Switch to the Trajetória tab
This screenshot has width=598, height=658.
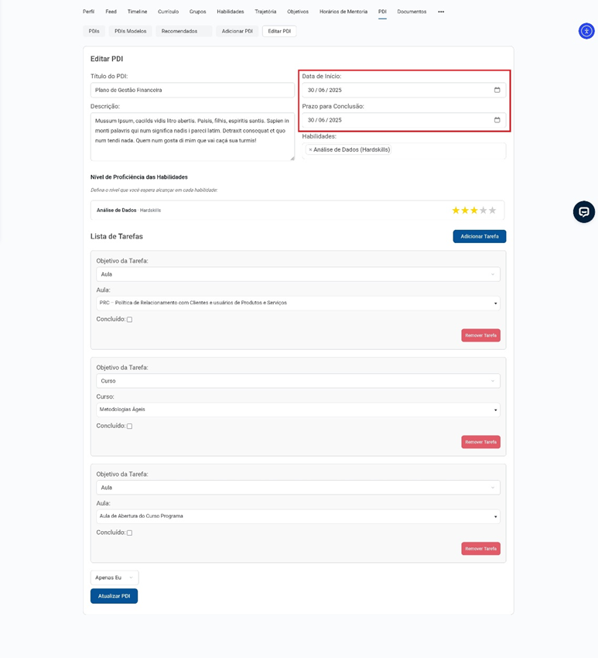[x=265, y=12]
